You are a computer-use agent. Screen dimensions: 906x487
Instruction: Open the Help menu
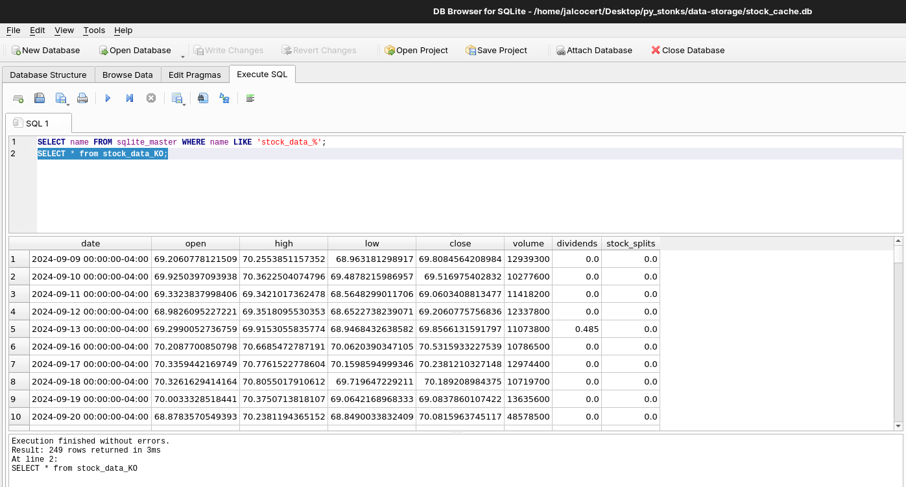click(x=123, y=30)
